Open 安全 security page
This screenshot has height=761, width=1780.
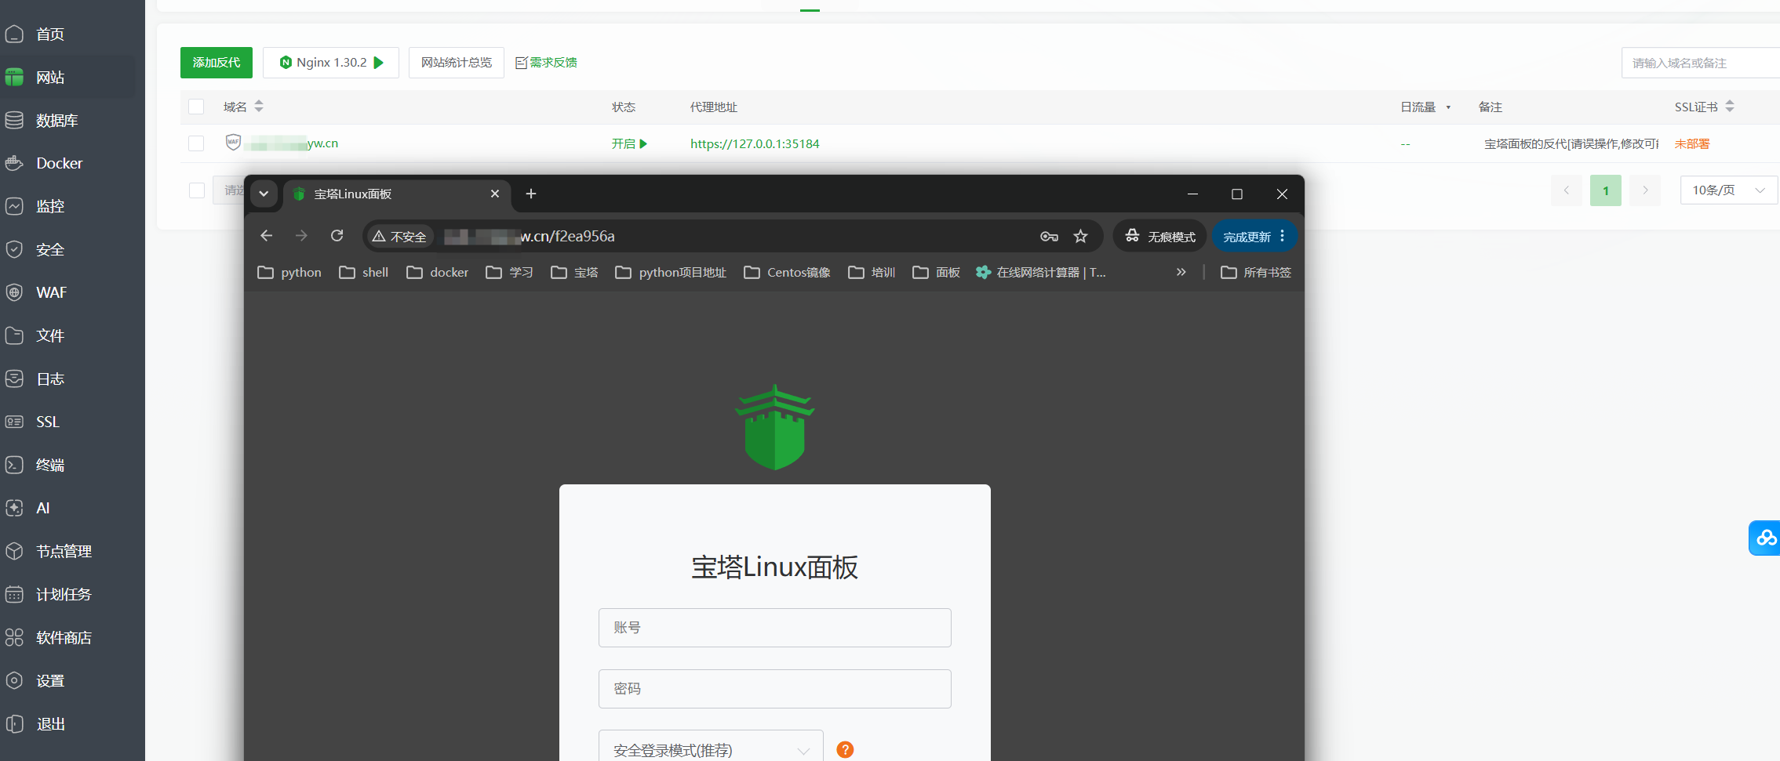[50, 249]
